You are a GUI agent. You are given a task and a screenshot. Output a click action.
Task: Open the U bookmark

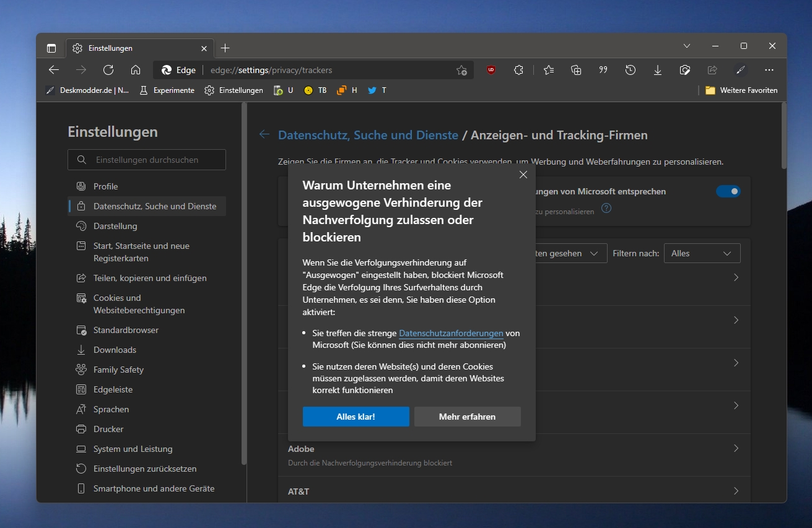click(x=284, y=90)
